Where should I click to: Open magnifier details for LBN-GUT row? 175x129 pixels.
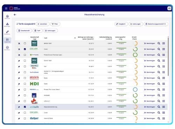[159, 101]
